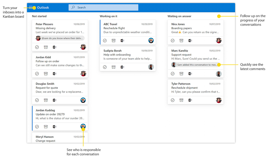Archive the Marc Karelitz Support request card
The image size is (269, 168).
coord(181,74)
